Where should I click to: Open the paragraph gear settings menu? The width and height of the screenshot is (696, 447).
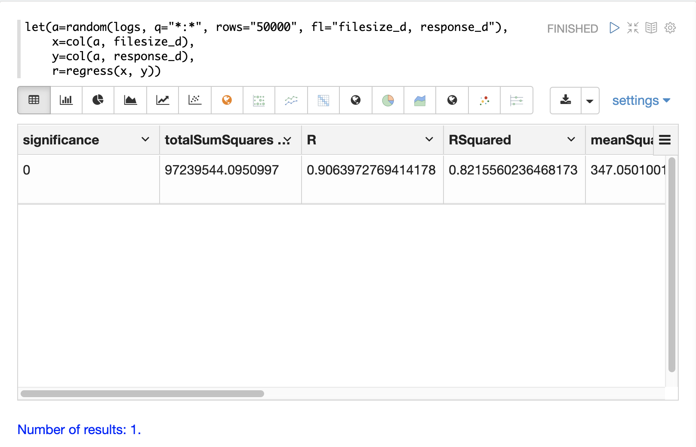point(670,28)
